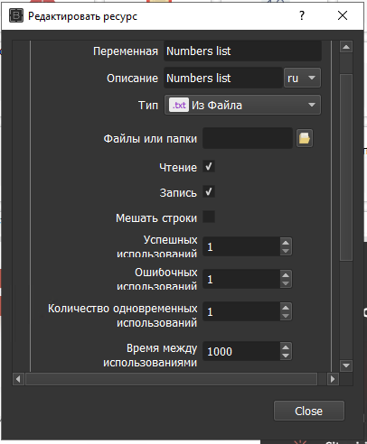Viewport: 367px width, 444px height.
Task: Decrease Ошибочных использований value
Action: (x=286, y=283)
